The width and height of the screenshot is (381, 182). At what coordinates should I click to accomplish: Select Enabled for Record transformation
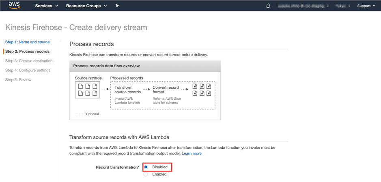(x=146, y=174)
